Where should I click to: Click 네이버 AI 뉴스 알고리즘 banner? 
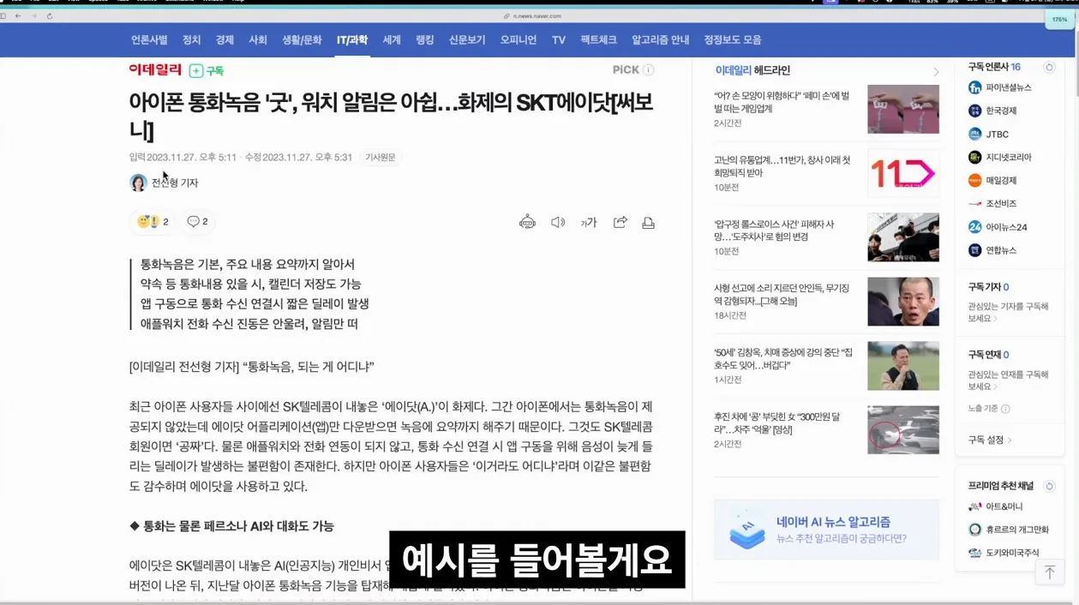pyautogui.click(x=826, y=530)
